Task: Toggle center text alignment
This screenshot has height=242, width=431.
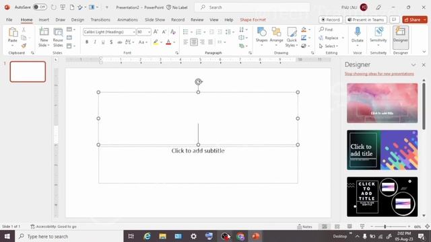Action: (194, 42)
